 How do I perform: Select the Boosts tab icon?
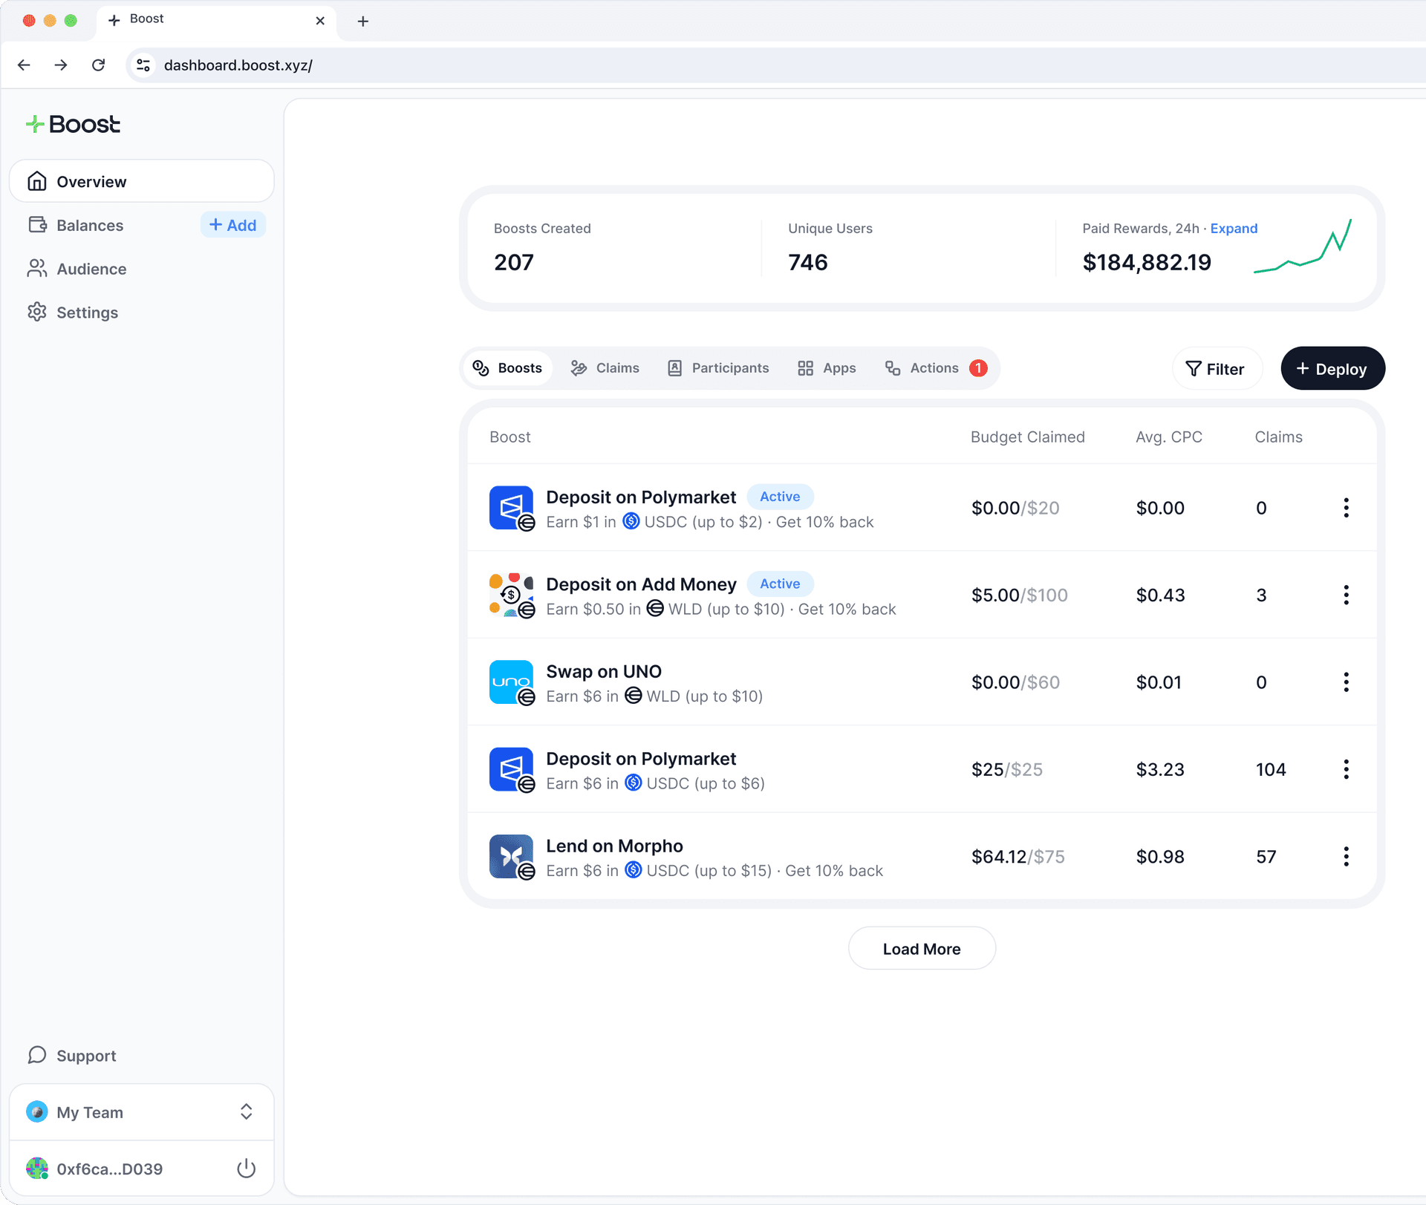481,368
